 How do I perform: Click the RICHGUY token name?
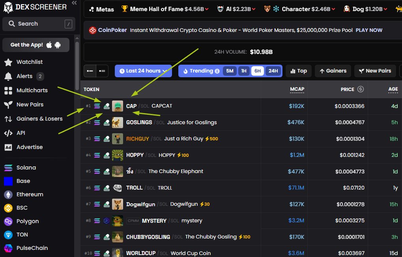pyautogui.click(x=137, y=139)
